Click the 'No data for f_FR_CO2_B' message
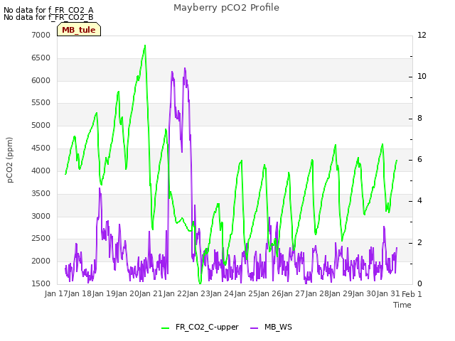Image resolution: width=455 pixels, height=341 pixels. [x=48, y=17]
